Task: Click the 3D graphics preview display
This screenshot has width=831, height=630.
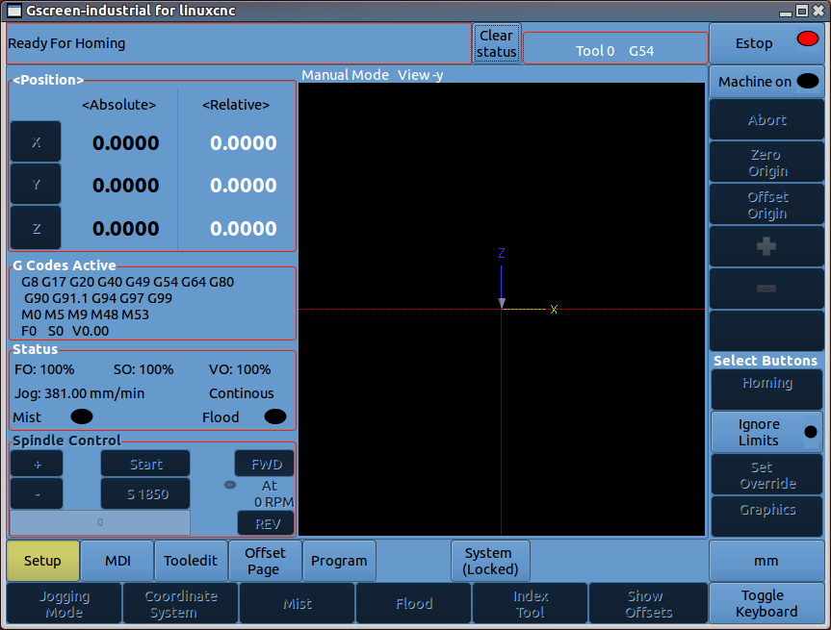Action: (x=502, y=309)
